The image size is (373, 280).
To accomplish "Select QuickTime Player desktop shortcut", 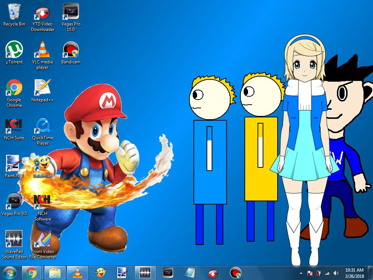I will click(42, 132).
